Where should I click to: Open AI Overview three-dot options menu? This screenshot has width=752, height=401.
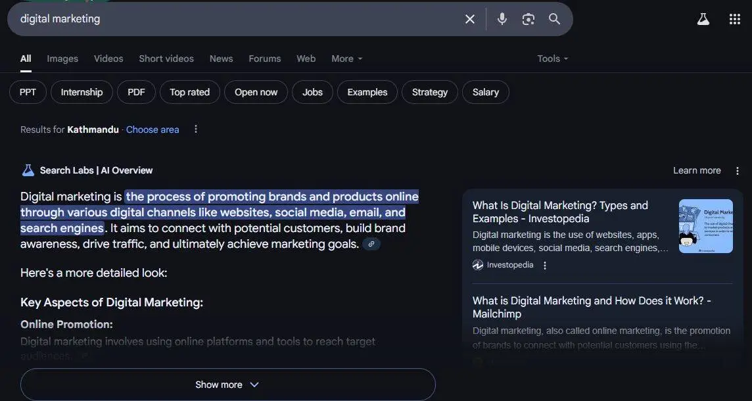737,171
